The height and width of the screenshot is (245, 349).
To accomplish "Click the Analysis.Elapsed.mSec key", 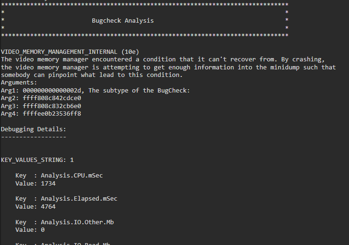I will point(79,199).
